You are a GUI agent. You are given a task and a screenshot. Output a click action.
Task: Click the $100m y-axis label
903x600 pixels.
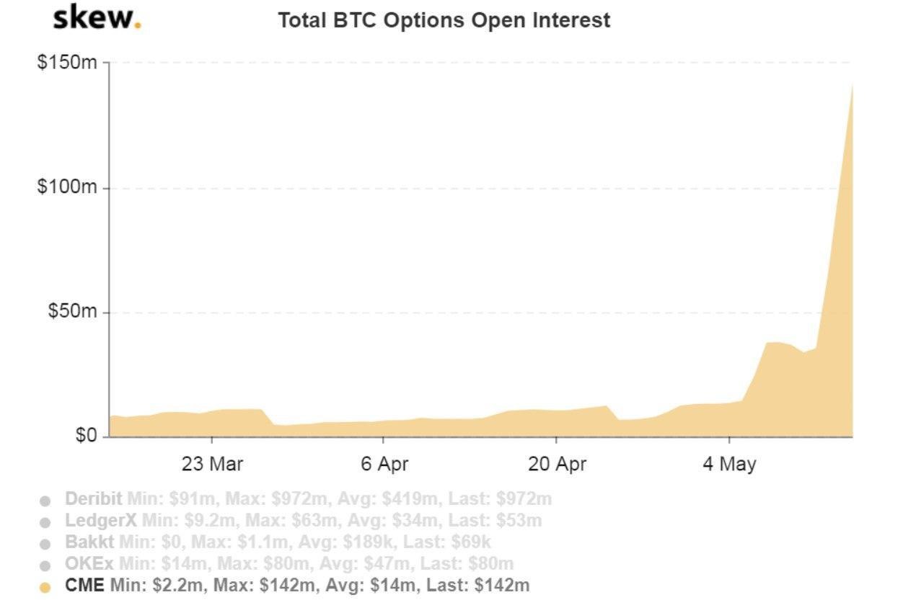coord(67,187)
